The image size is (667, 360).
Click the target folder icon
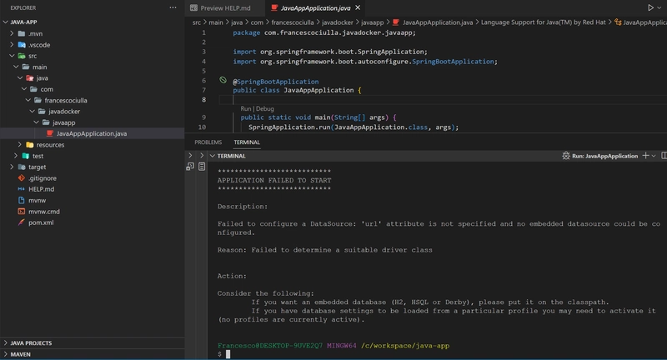[x=22, y=167]
